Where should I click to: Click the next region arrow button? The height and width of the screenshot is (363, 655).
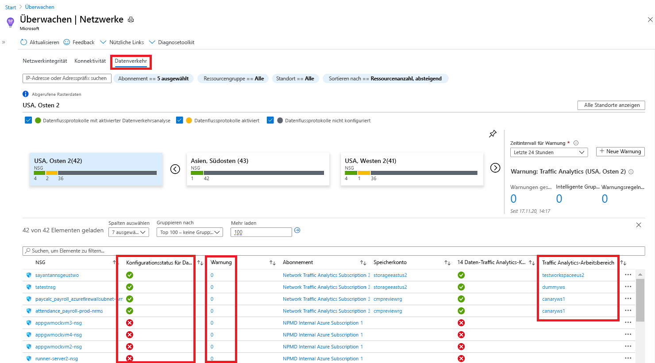point(495,168)
